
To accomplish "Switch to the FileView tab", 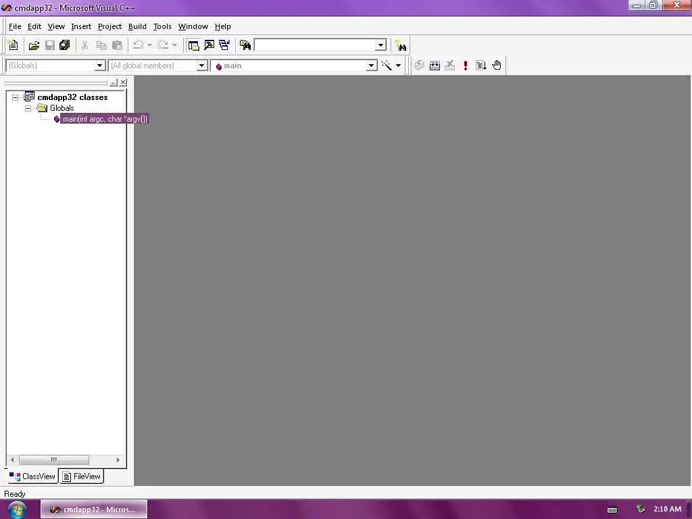I will pyautogui.click(x=82, y=476).
